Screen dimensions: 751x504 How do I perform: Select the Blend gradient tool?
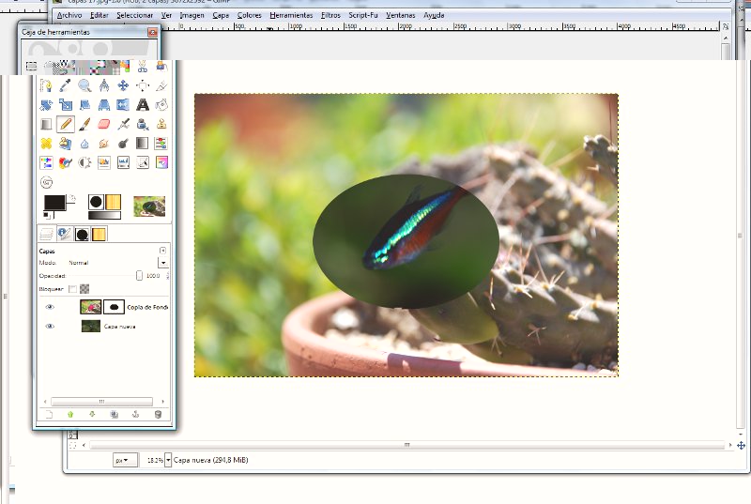[x=46, y=124]
